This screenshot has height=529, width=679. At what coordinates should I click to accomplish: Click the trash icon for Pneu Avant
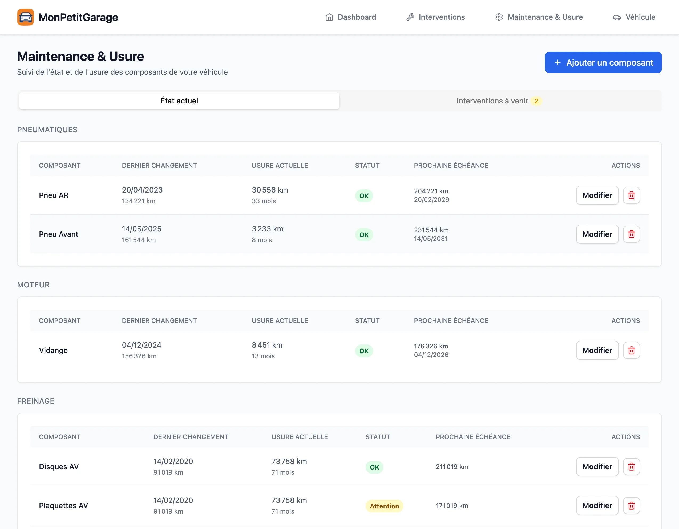(x=631, y=234)
